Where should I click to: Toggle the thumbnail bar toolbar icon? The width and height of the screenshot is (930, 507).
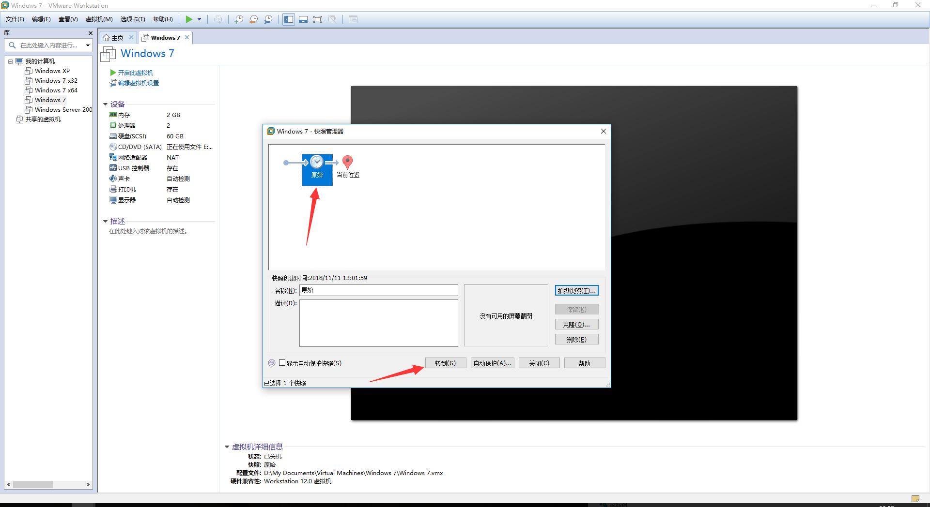click(x=303, y=19)
